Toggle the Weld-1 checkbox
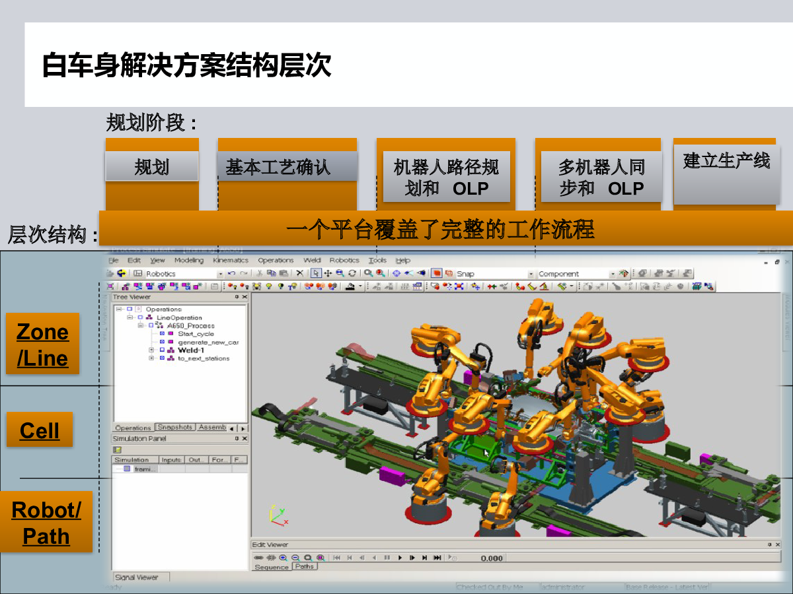Viewport: 793px width, 594px height. pyautogui.click(x=162, y=350)
